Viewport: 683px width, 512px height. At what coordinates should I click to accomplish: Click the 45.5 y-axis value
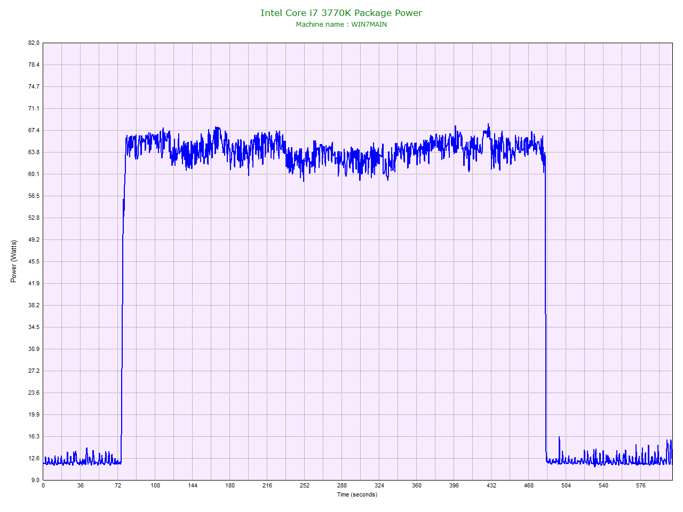coord(34,261)
